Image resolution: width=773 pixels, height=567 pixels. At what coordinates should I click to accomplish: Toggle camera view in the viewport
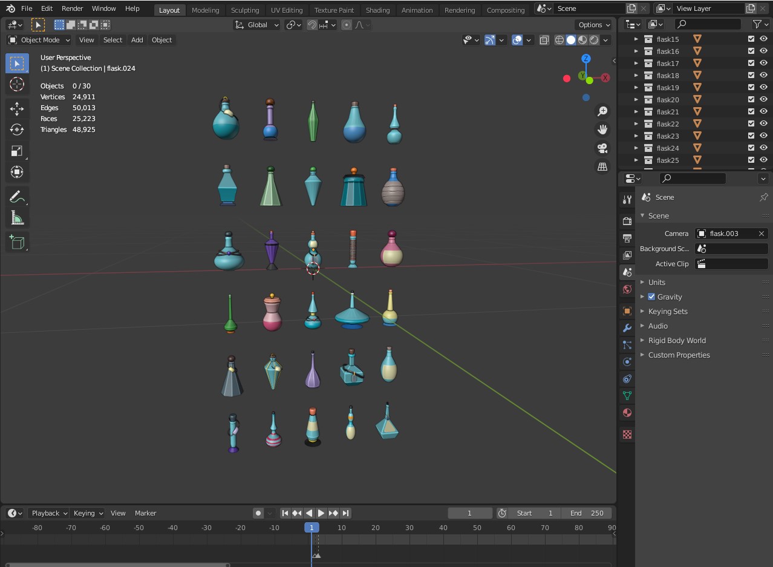(x=602, y=148)
